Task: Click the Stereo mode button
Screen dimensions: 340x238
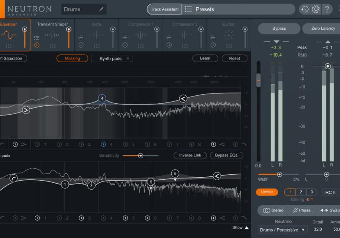Action: tap(273, 210)
